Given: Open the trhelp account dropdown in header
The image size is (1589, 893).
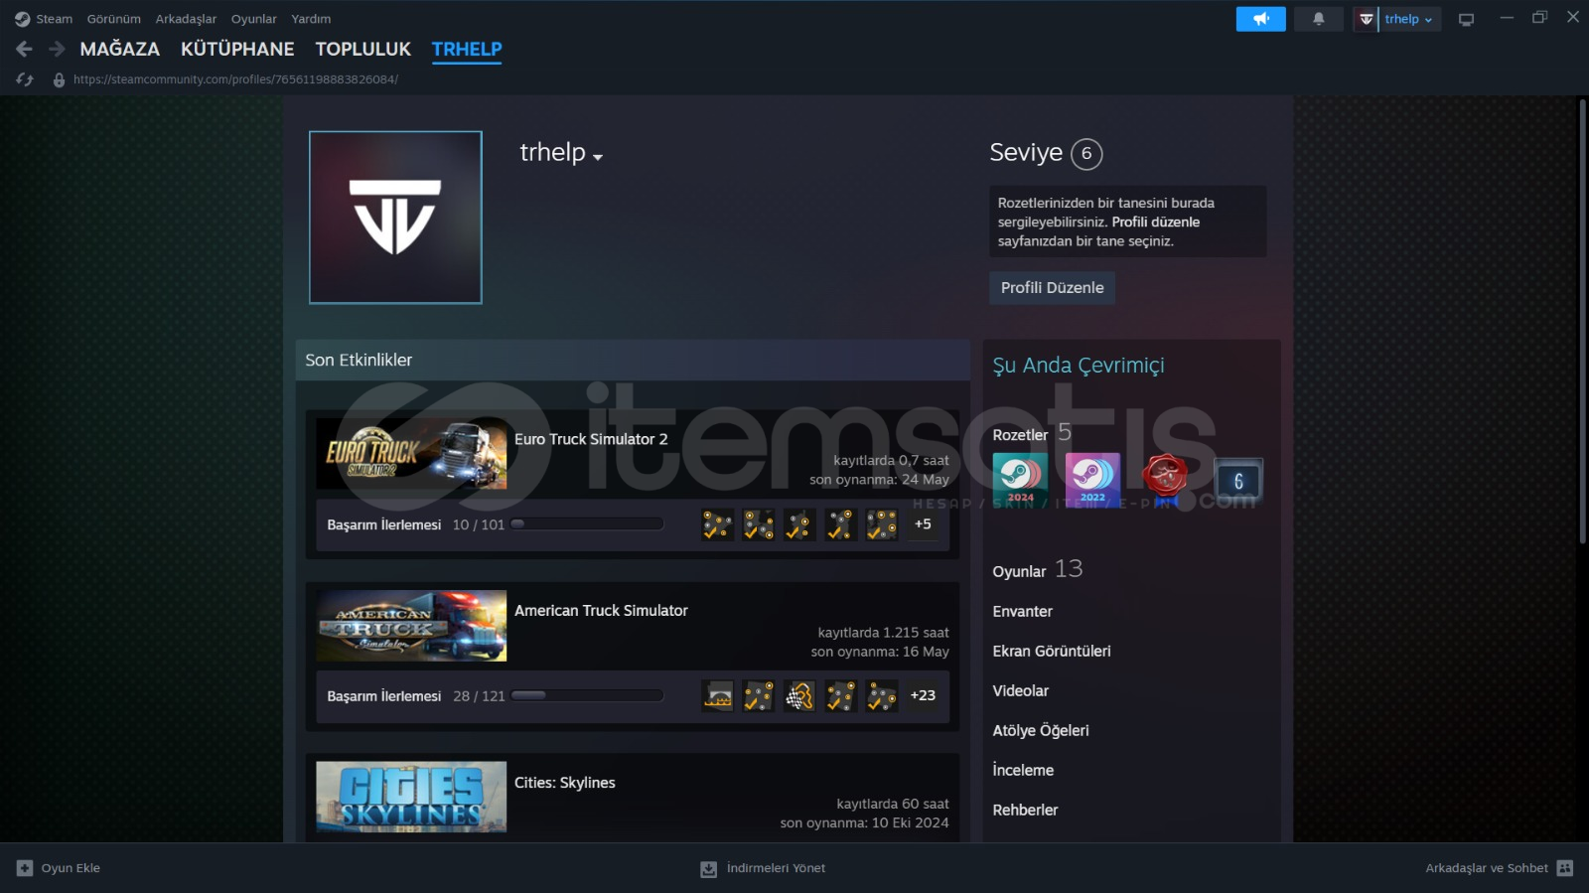Looking at the screenshot, I should tap(1409, 19).
